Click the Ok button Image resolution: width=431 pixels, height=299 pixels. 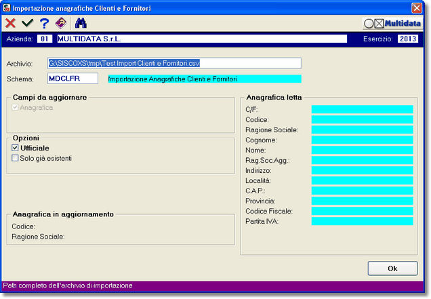coord(392,268)
